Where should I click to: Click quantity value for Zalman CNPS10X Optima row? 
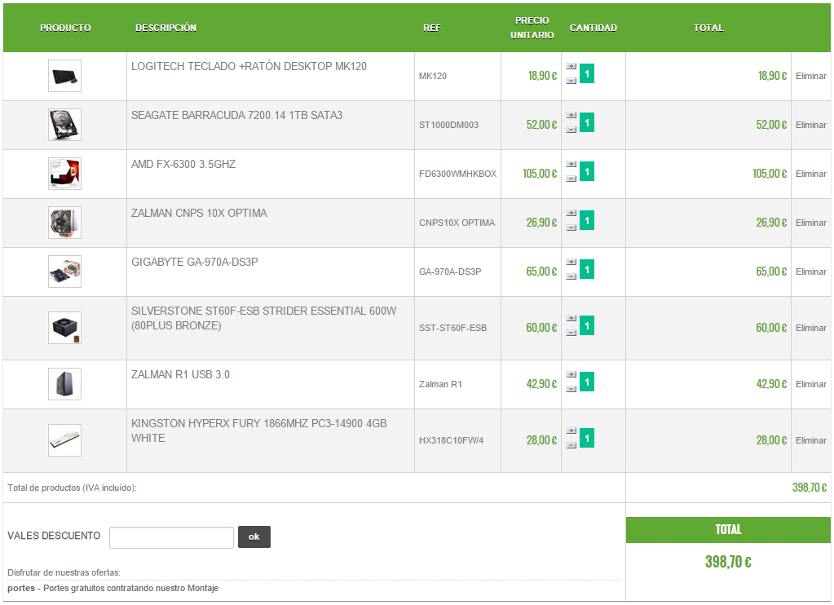pyautogui.click(x=587, y=220)
